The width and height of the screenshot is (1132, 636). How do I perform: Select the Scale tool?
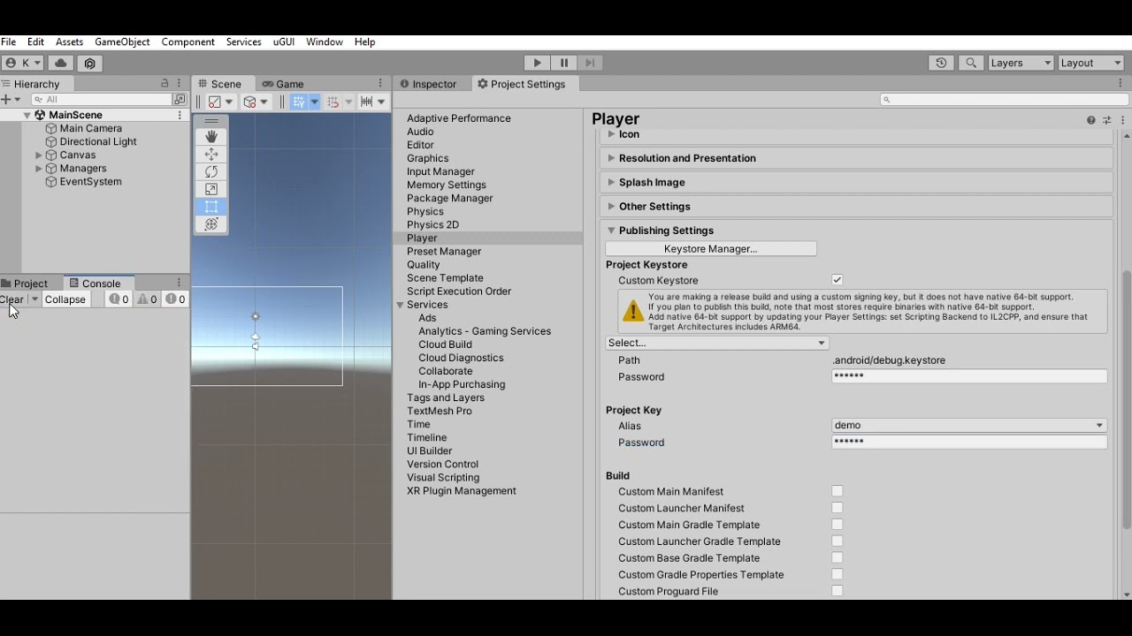210,189
